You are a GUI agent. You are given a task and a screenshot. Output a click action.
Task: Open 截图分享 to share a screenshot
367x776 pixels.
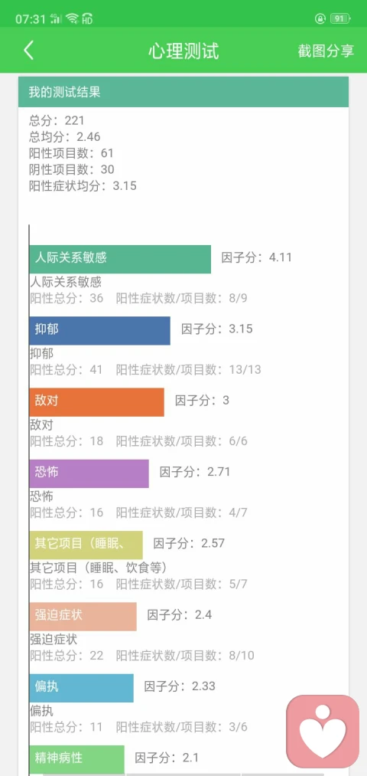pos(326,51)
